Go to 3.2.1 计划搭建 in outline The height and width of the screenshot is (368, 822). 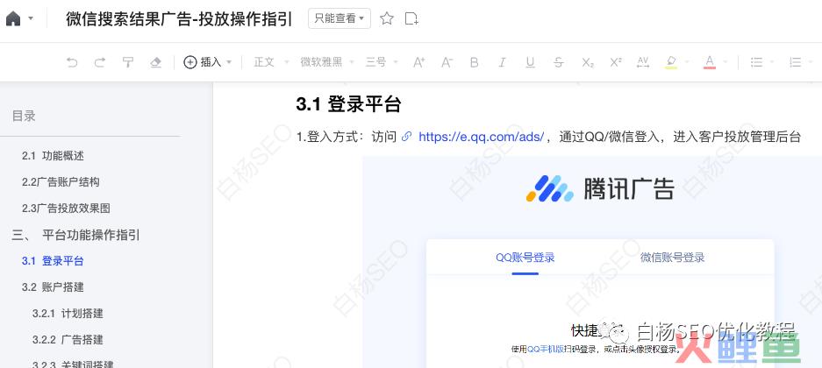pos(68,313)
